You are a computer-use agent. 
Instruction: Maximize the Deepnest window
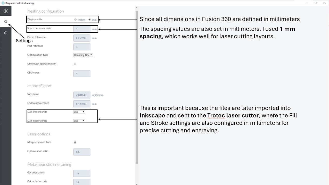(316, 3)
